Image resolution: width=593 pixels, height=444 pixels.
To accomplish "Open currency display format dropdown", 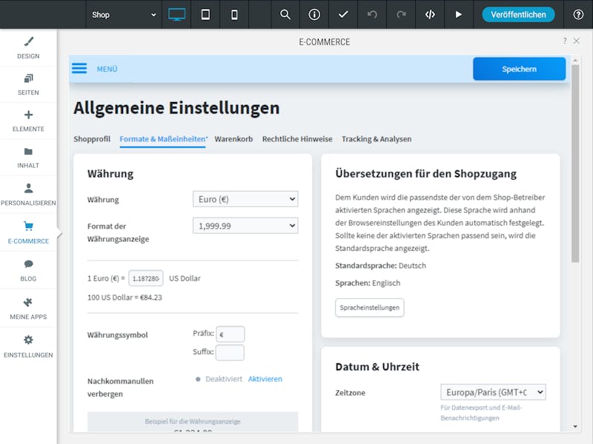I will 245,226.
